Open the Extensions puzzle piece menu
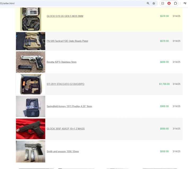The image size is (188, 169). pyautogui.click(x=176, y=3)
